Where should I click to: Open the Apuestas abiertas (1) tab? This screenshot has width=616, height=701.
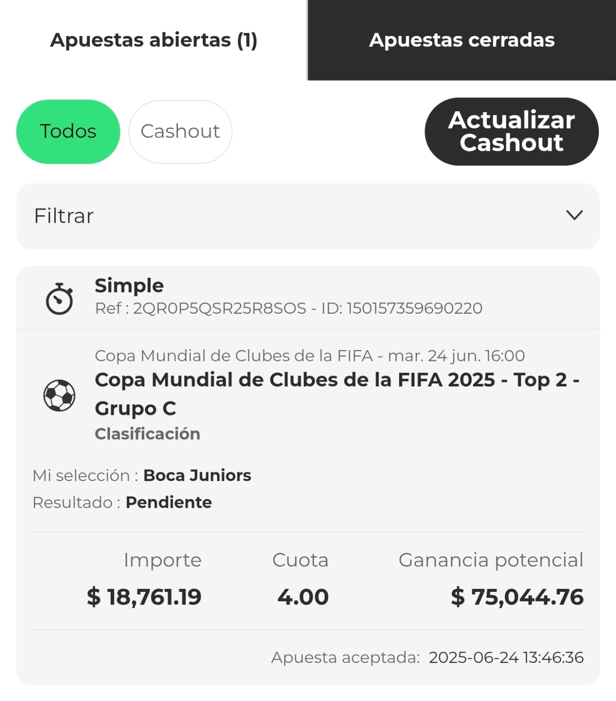[x=153, y=40]
